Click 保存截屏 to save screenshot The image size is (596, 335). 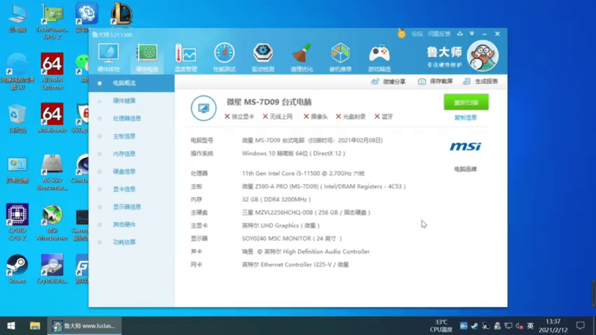pyautogui.click(x=435, y=81)
